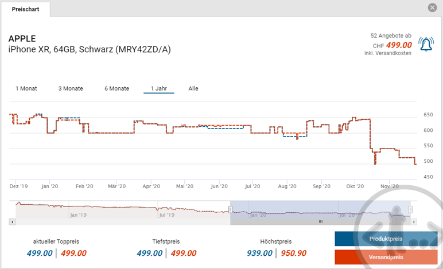Click the scrollbar grip handle in navigator
The height and width of the screenshot is (269, 443).
321,221
